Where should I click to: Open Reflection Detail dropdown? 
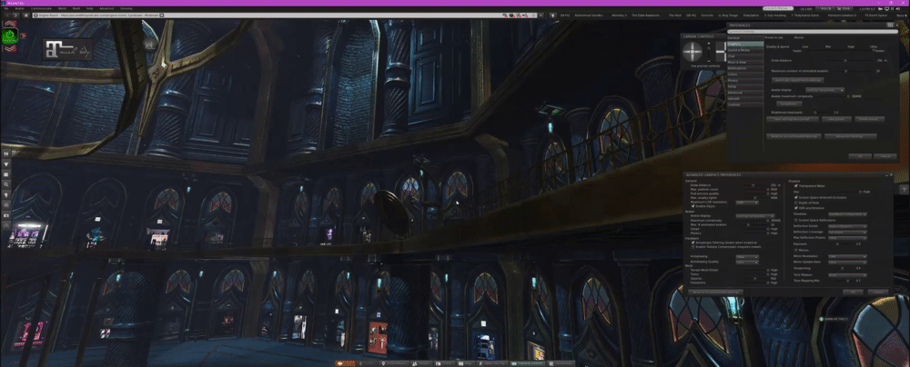[847, 226]
